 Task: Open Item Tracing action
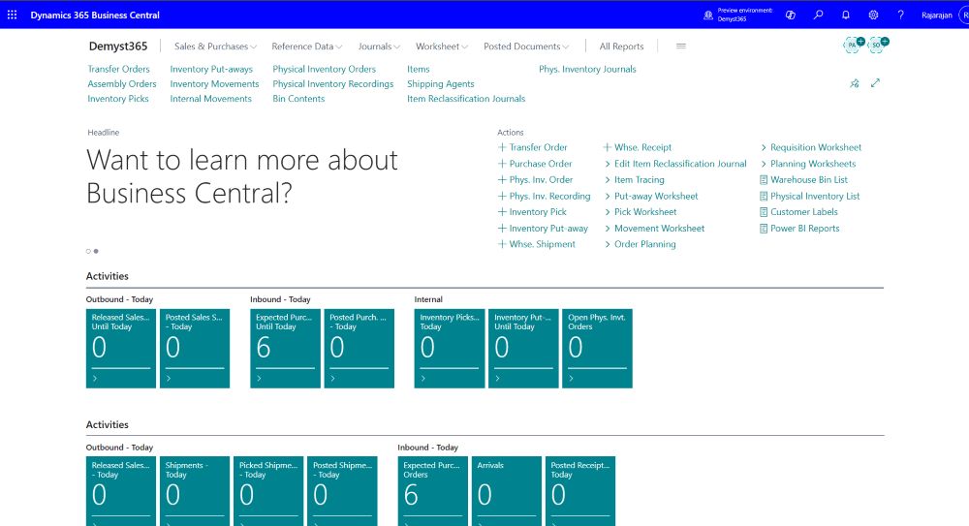(639, 180)
